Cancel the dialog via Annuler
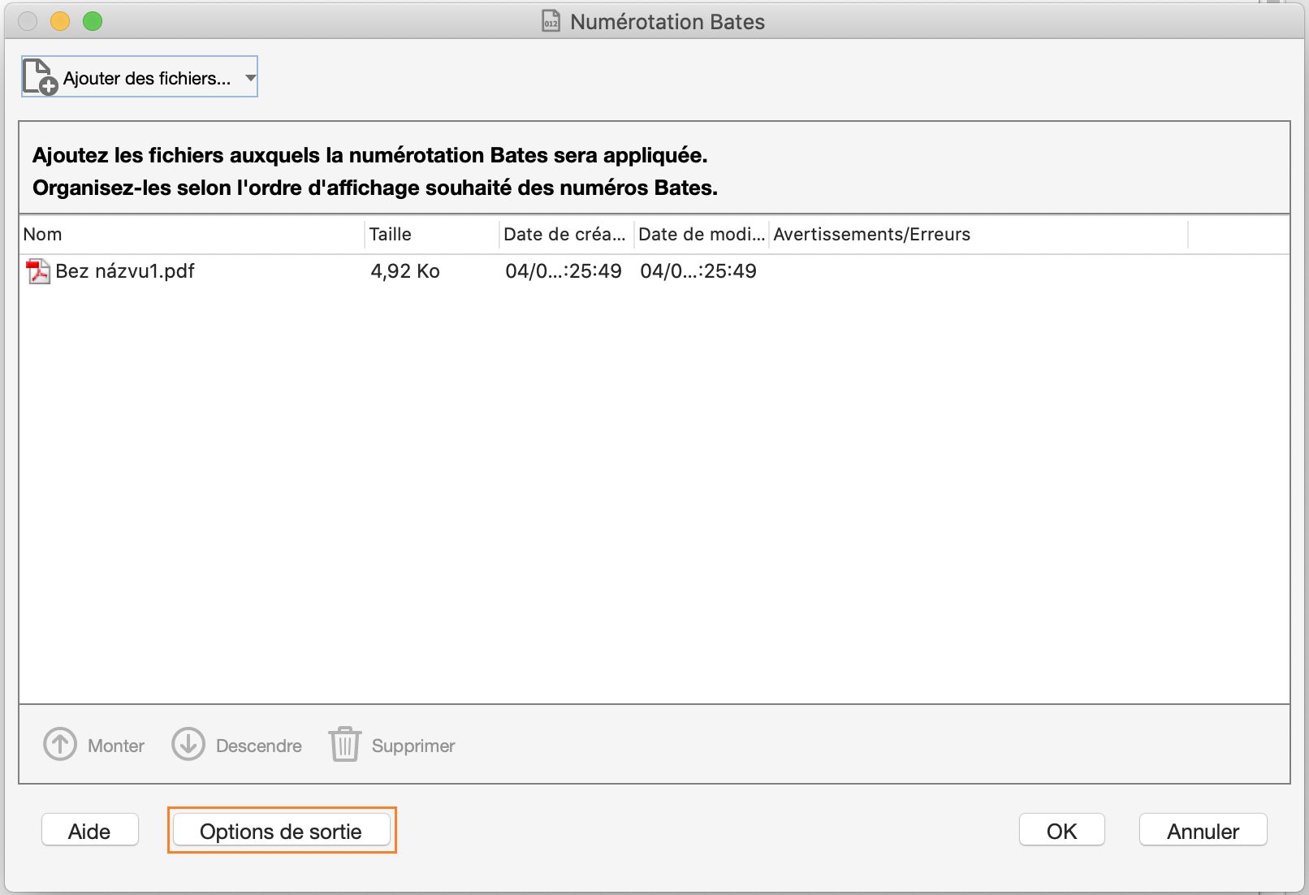Screen dimensions: 1309x895 click(1203, 830)
